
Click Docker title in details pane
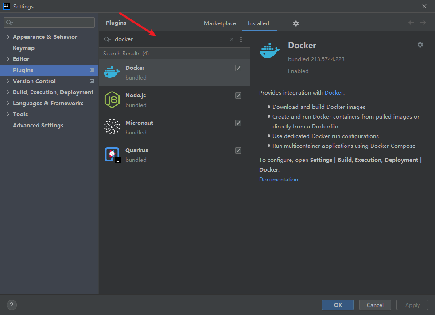(x=302, y=46)
